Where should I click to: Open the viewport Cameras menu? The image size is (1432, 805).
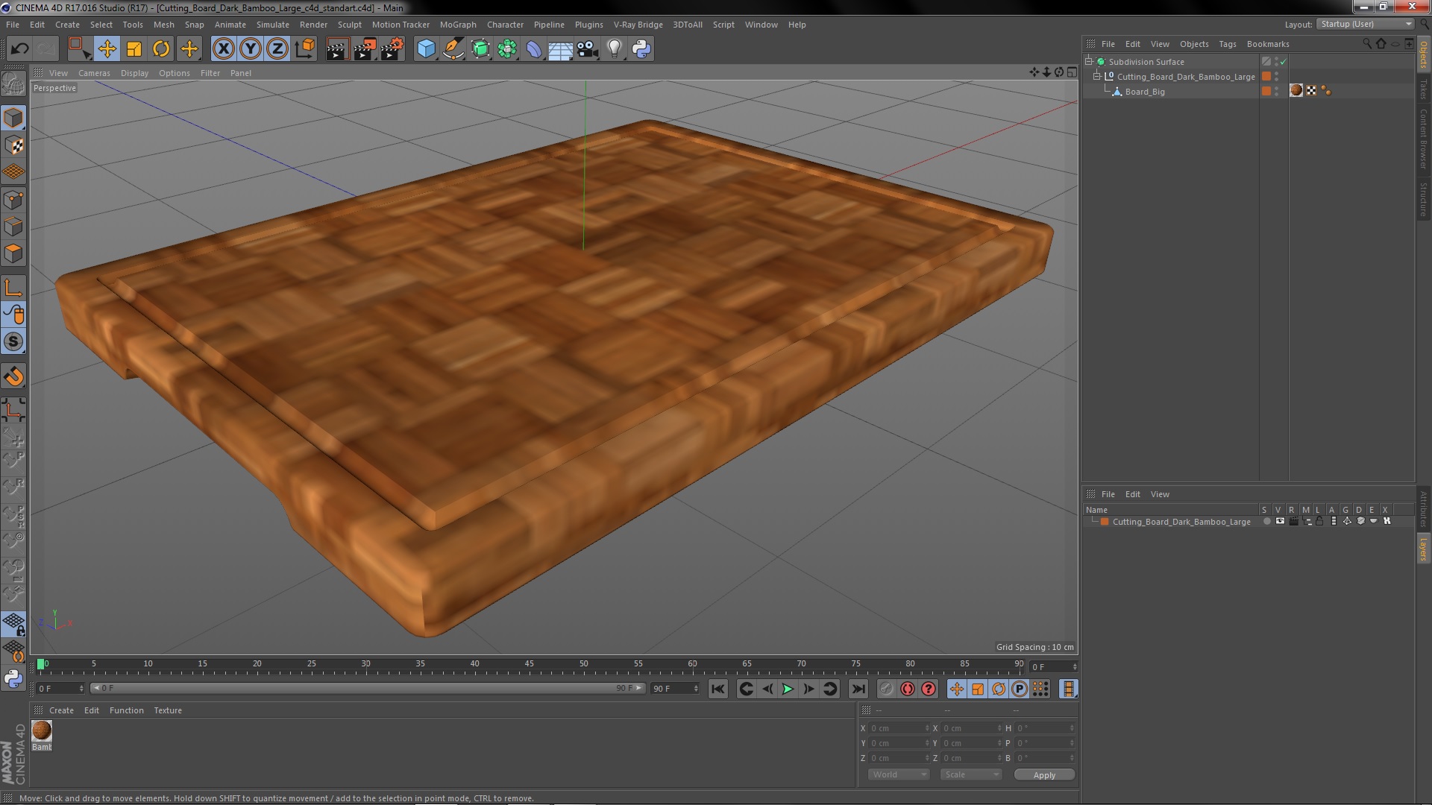tap(94, 73)
